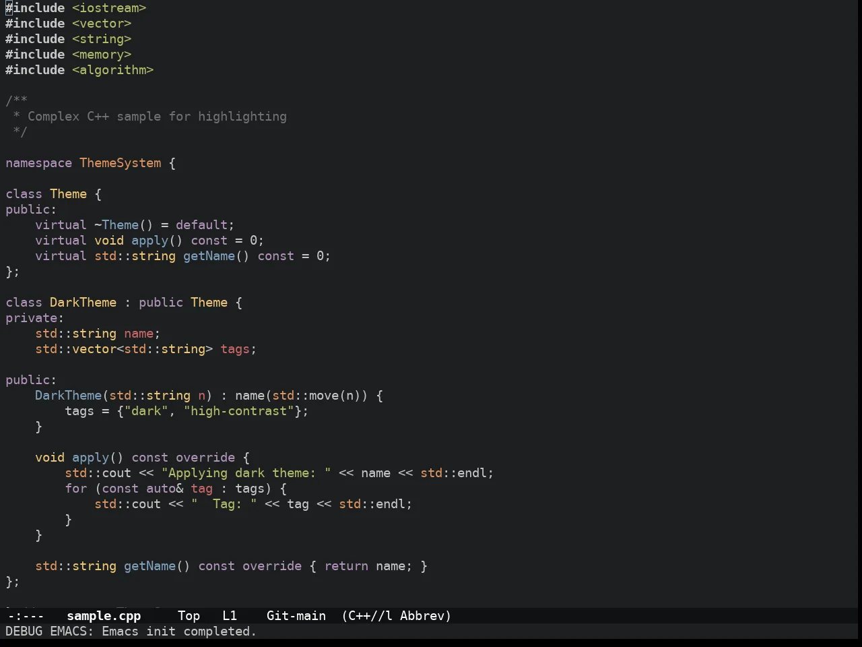
Task: Click the " Tag: " string literal
Action: [x=224, y=504]
